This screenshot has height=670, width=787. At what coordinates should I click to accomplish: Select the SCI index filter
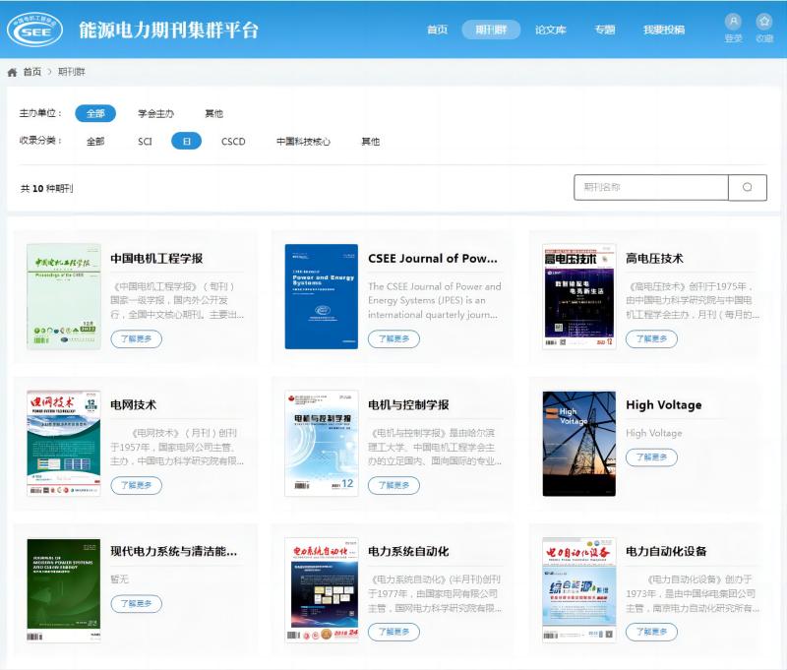click(145, 141)
